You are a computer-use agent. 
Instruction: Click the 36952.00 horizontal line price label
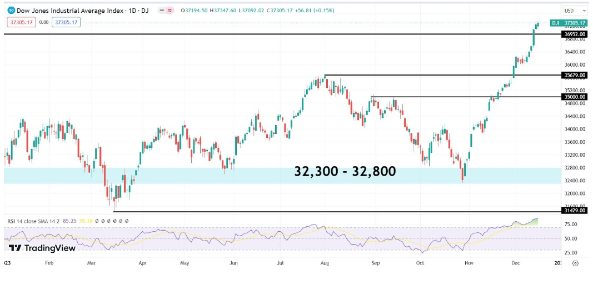575,34
